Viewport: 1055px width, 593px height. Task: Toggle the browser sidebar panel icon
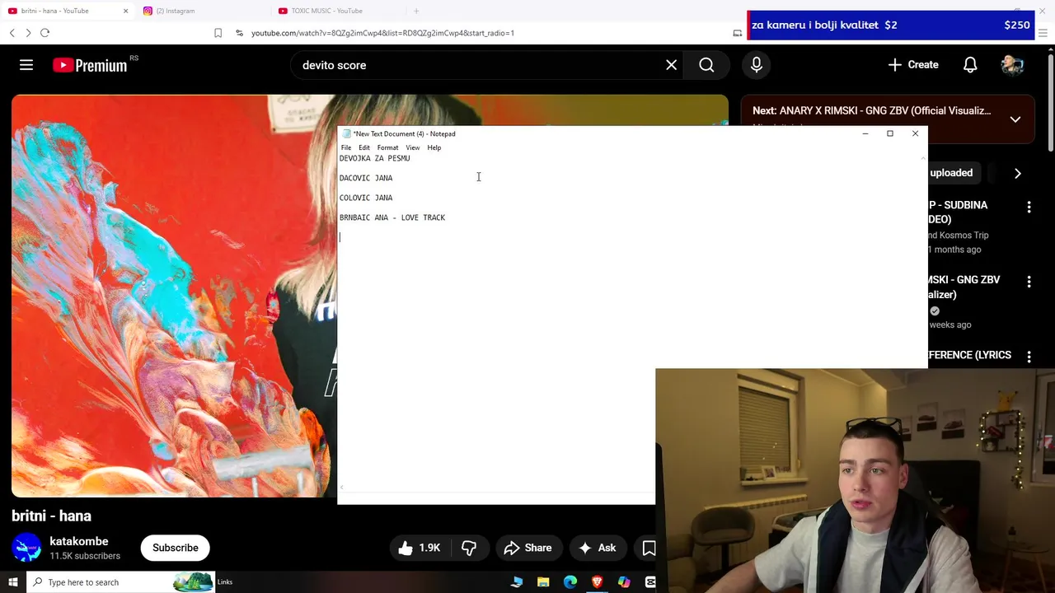(x=737, y=33)
